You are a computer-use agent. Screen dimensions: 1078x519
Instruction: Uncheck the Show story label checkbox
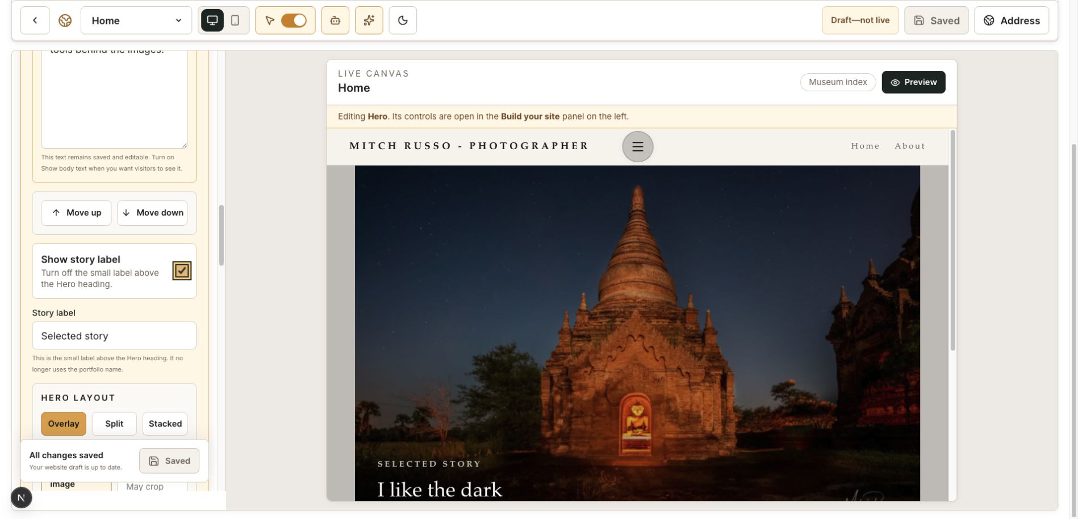click(x=182, y=271)
